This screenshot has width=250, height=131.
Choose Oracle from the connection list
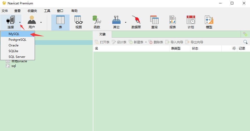(x=18, y=45)
